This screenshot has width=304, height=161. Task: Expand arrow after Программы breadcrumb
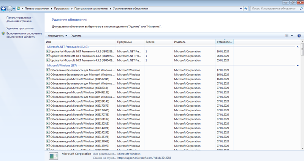click(72, 8)
